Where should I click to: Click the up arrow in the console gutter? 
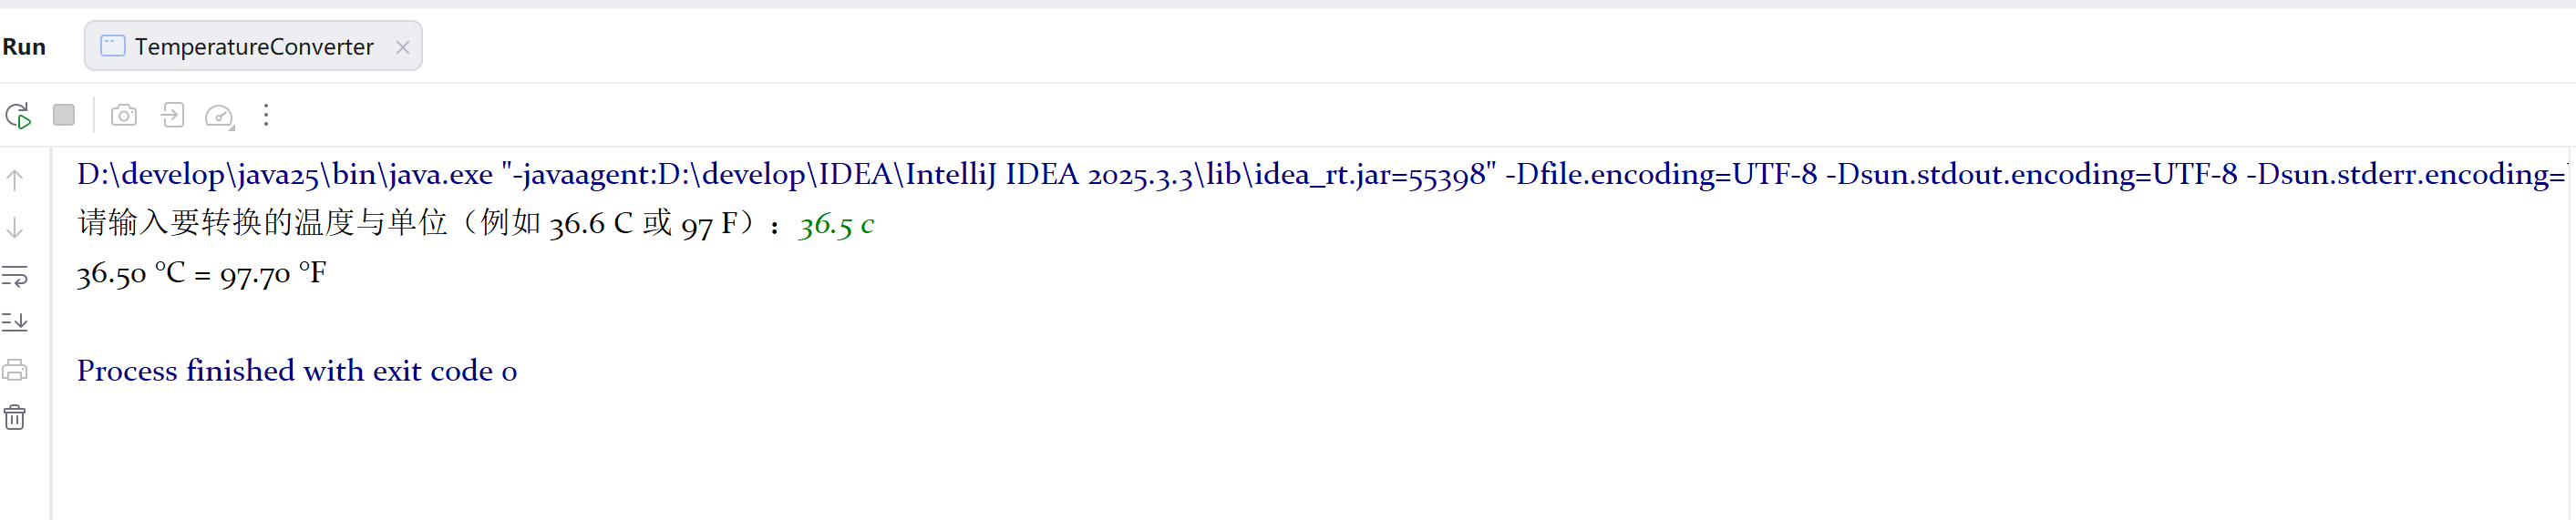tap(15, 180)
